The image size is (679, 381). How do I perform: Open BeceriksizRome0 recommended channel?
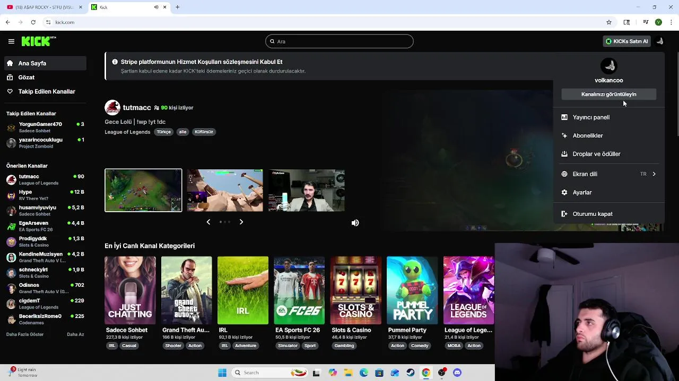(45, 319)
